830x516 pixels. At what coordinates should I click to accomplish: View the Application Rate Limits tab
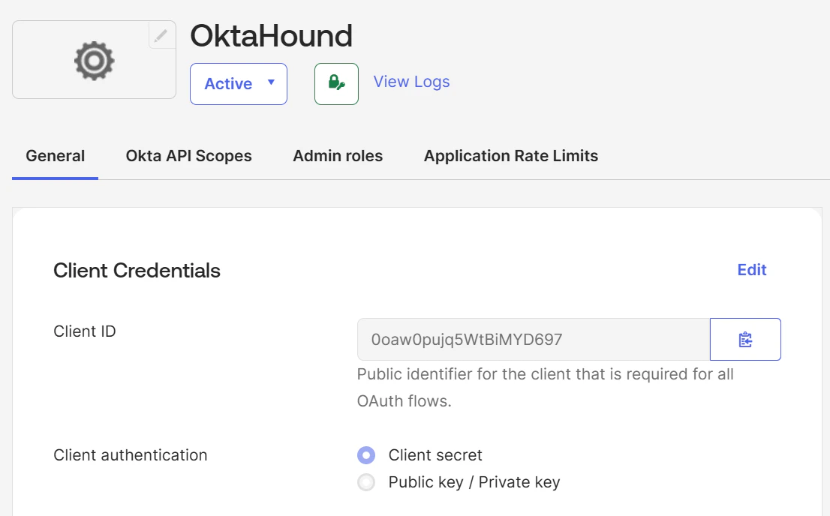coord(510,156)
